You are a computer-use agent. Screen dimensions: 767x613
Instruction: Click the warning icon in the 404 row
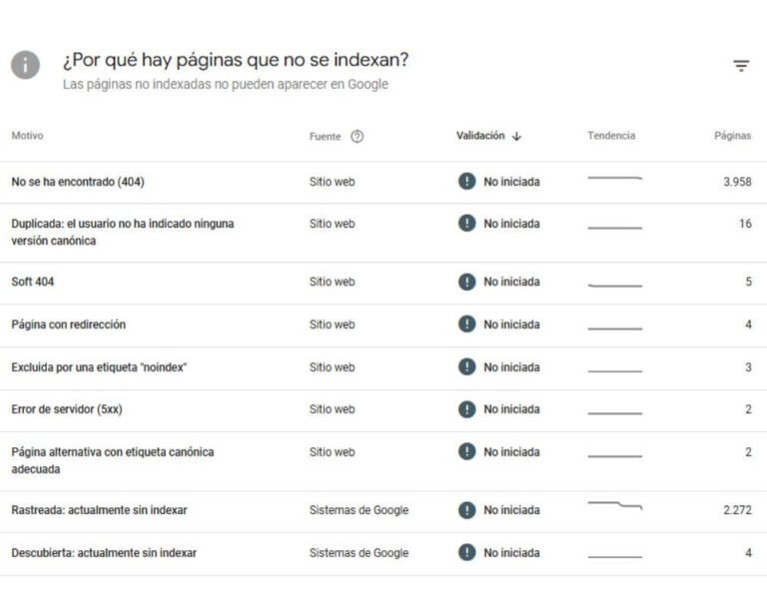pyautogui.click(x=466, y=182)
